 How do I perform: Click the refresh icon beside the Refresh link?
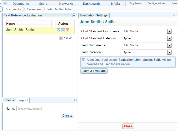(x=61, y=38)
